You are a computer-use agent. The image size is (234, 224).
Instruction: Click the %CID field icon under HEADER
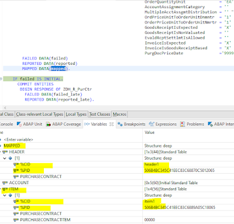16,164
